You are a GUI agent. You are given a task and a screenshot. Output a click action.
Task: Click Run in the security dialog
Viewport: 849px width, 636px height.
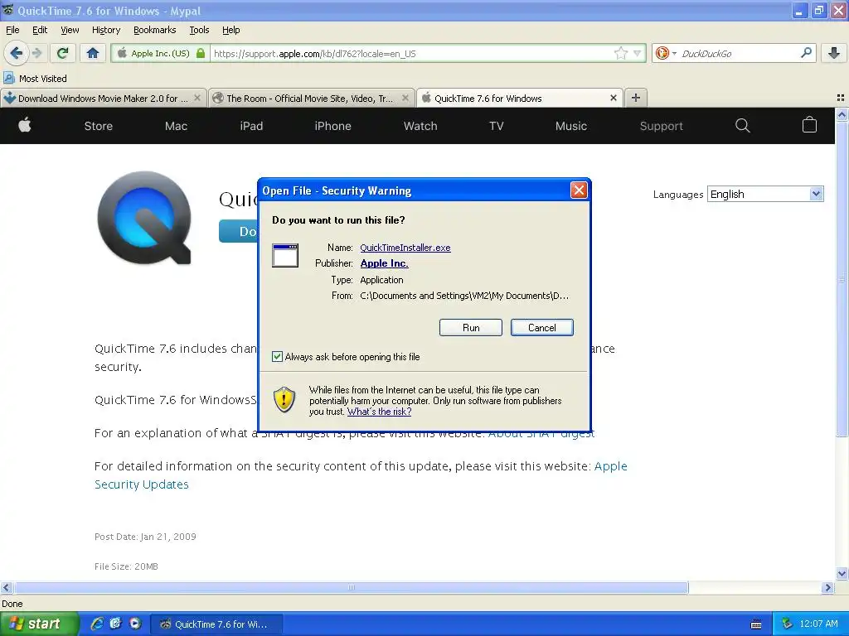click(471, 328)
